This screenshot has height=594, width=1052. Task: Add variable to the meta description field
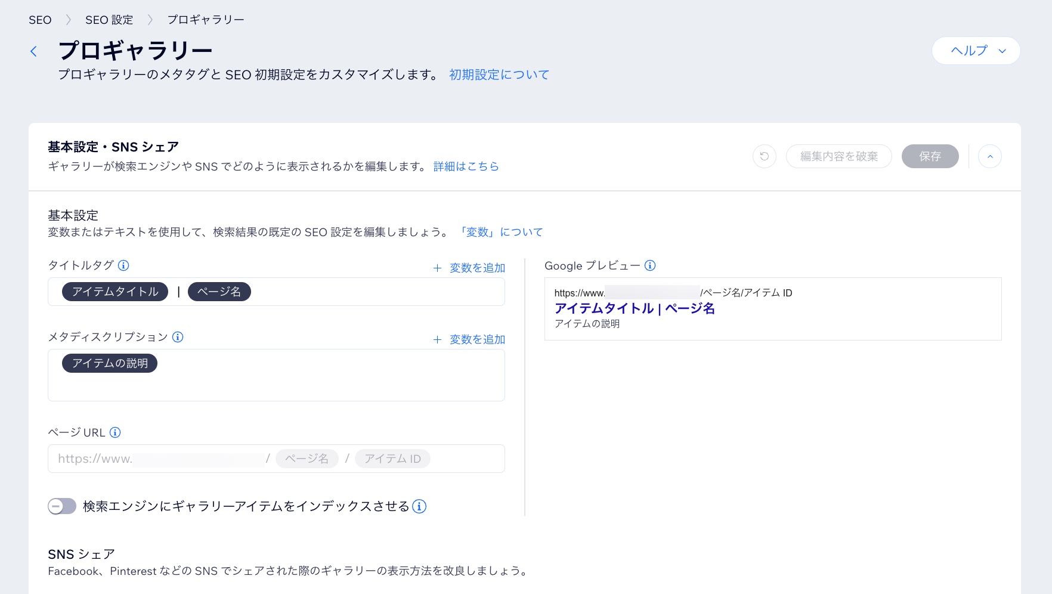[469, 339]
